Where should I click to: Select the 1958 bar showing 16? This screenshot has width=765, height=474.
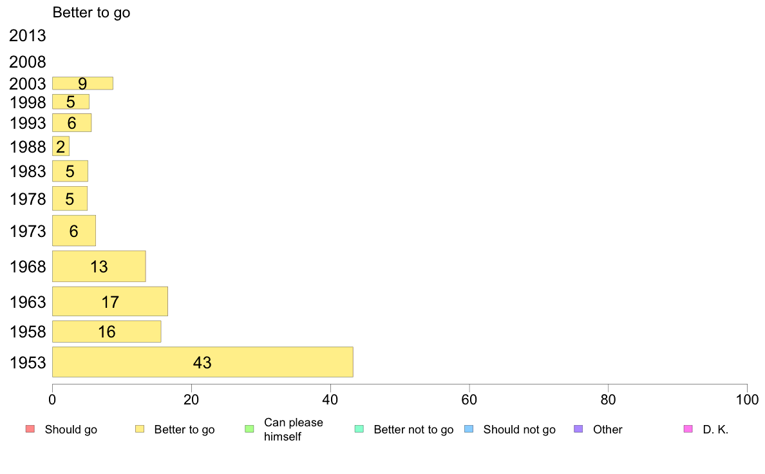pyautogui.click(x=106, y=332)
